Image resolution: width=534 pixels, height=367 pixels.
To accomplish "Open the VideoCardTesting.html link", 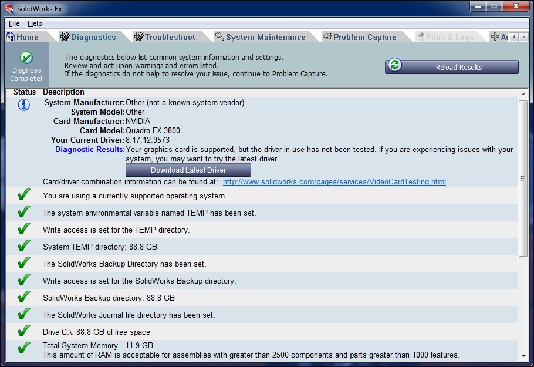I will pos(334,181).
